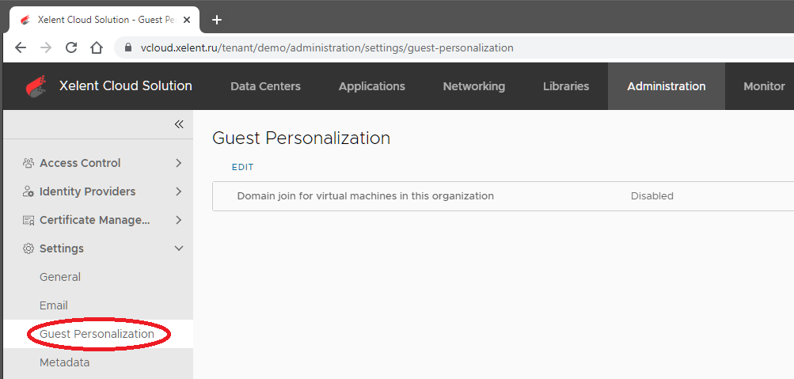Image resolution: width=794 pixels, height=379 pixels.
Task: Click the padlock site info icon
Action: click(x=128, y=47)
